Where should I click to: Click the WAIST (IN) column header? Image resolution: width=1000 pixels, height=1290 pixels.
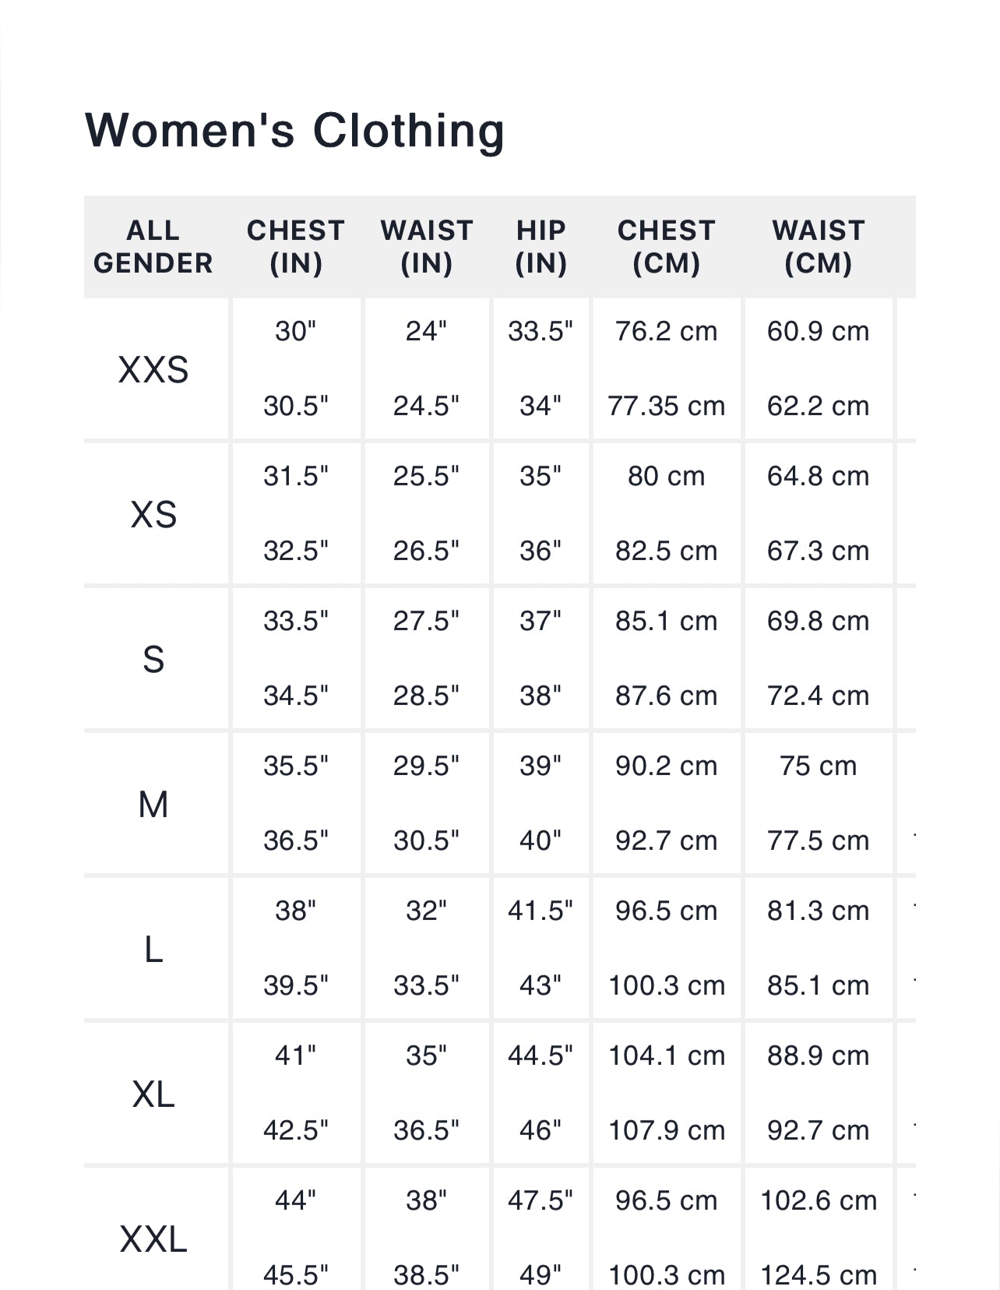[427, 247]
